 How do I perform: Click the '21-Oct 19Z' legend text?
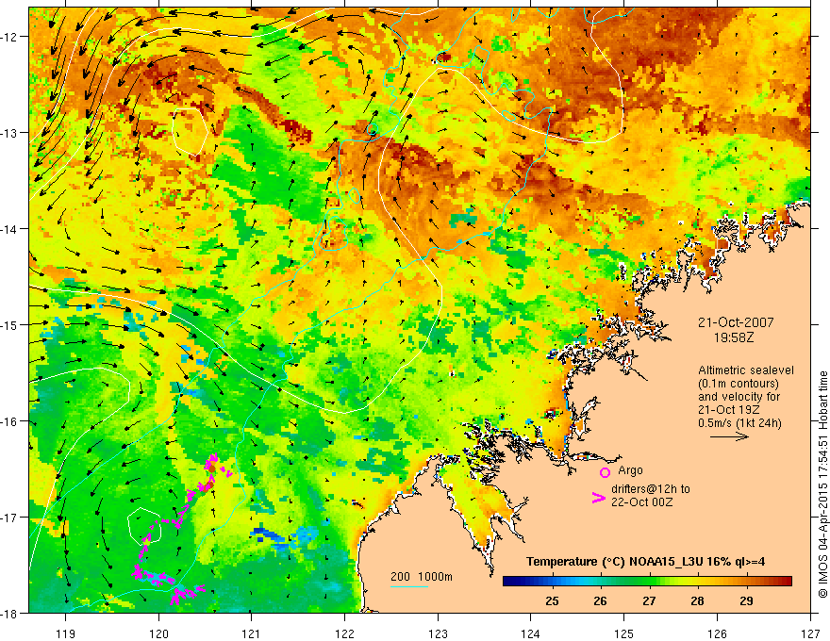[729, 410]
